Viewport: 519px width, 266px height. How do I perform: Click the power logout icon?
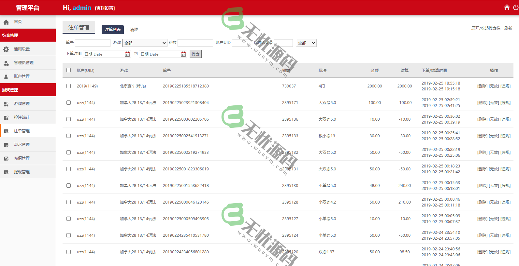[516, 7]
